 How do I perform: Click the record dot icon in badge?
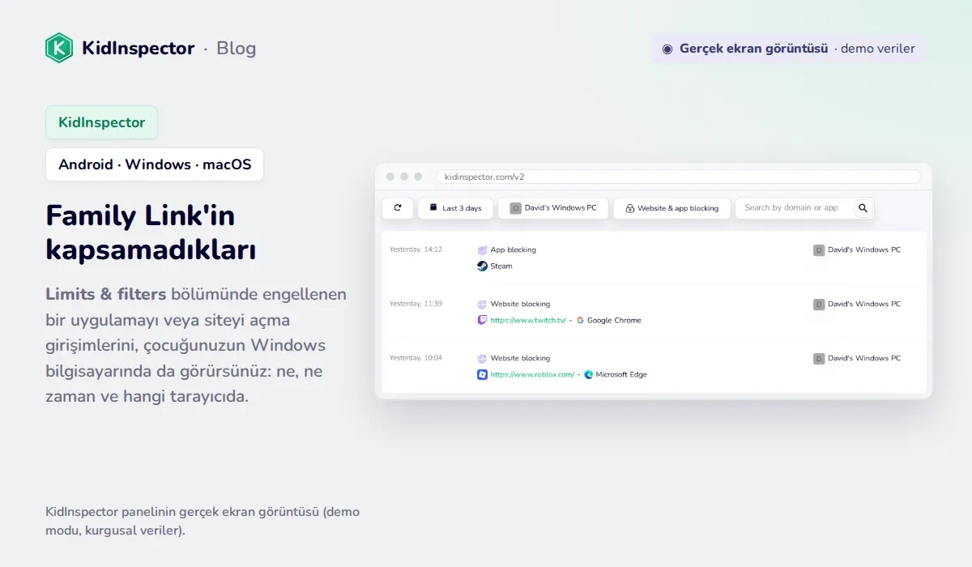click(667, 49)
